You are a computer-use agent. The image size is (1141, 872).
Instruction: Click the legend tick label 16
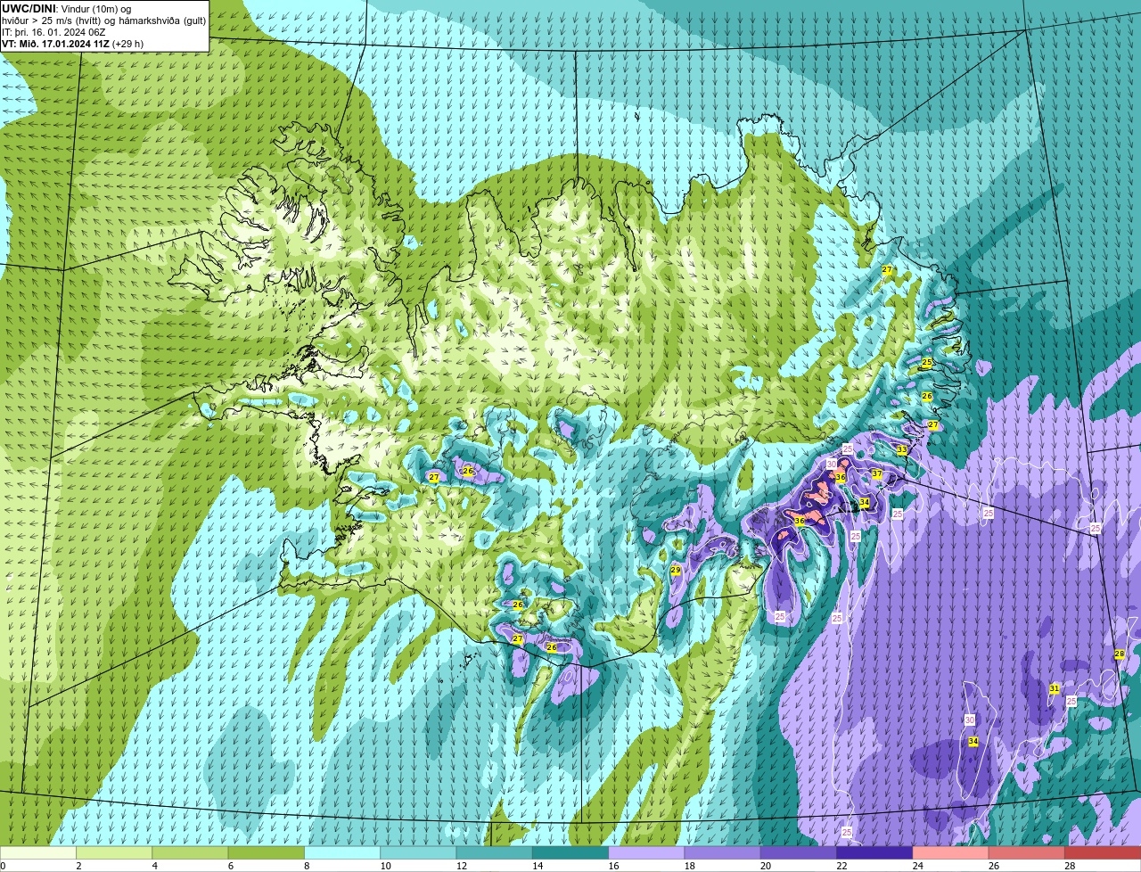pyautogui.click(x=612, y=866)
